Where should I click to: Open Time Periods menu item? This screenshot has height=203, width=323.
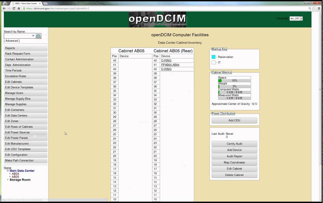coord(26,70)
